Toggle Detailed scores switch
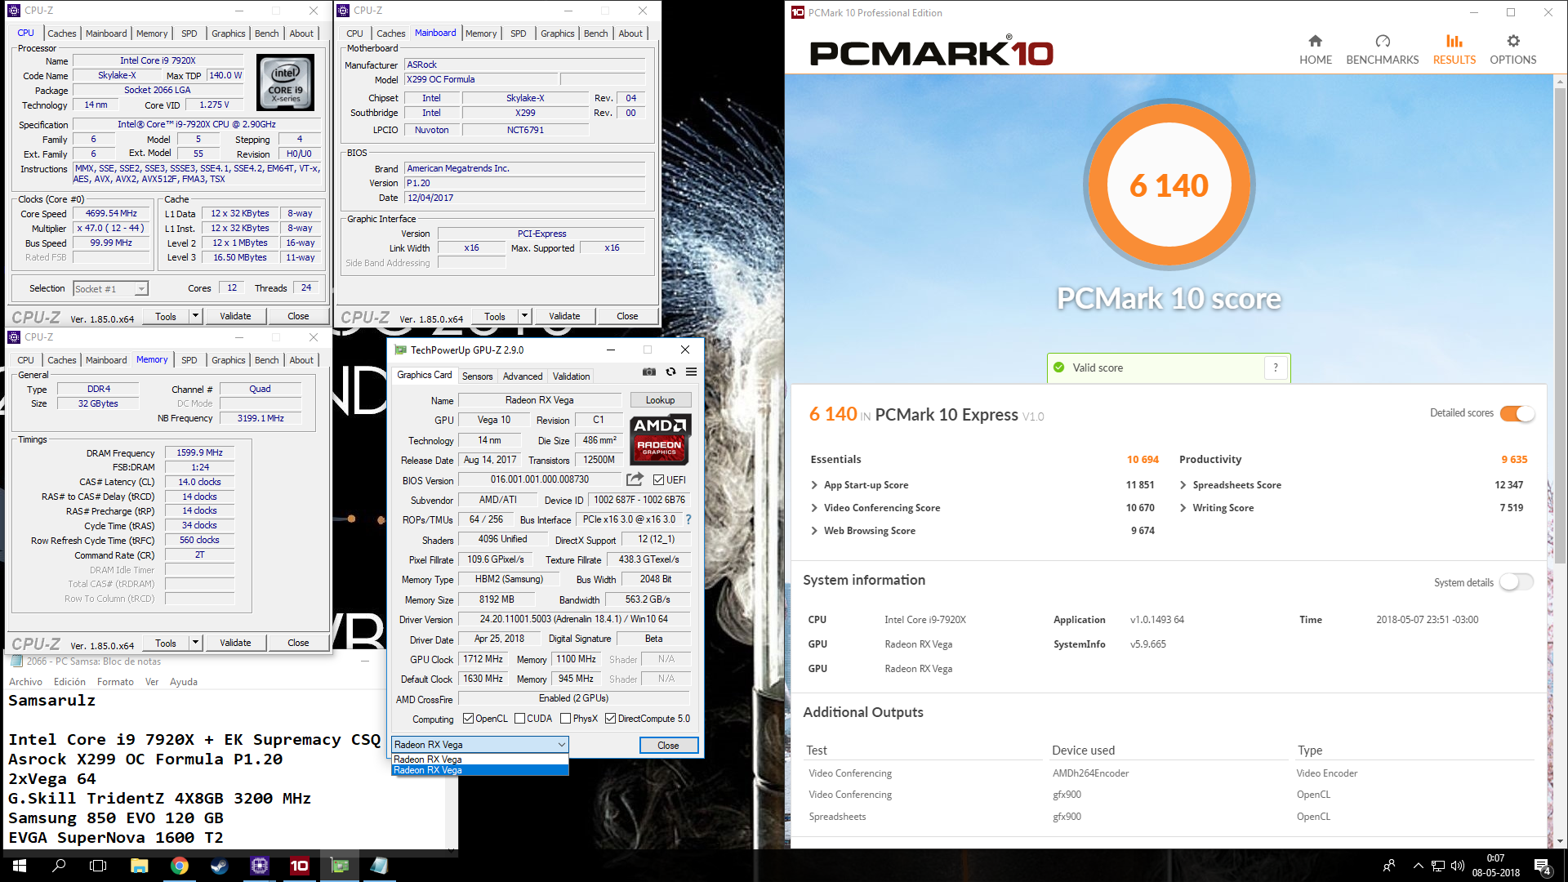Image resolution: width=1568 pixels, height=882 pixels. point(1517,413)
